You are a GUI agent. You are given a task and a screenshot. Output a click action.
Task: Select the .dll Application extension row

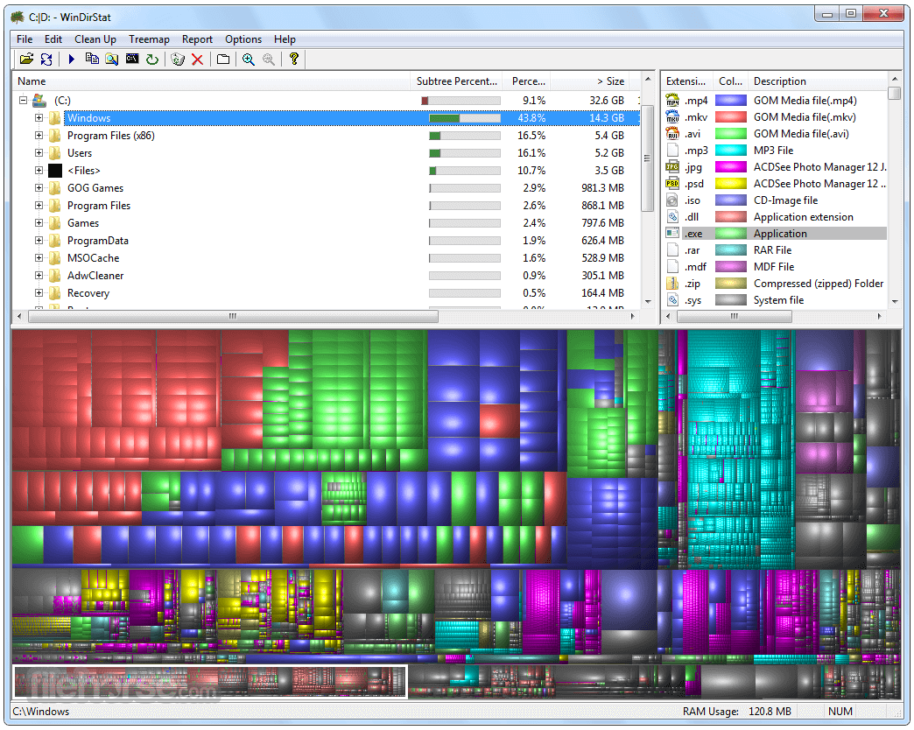(x=775, y=217)
